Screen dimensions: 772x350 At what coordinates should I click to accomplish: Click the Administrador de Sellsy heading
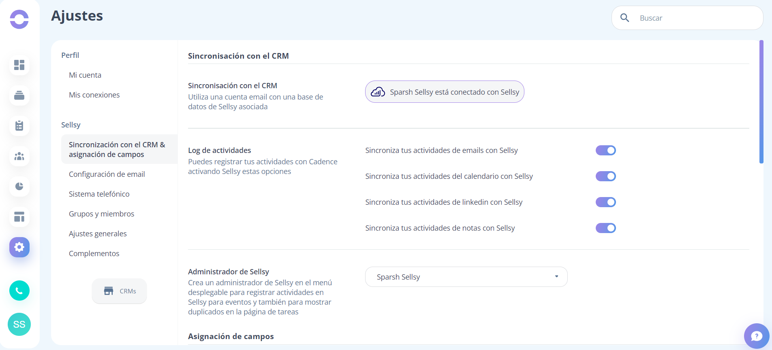229,272
